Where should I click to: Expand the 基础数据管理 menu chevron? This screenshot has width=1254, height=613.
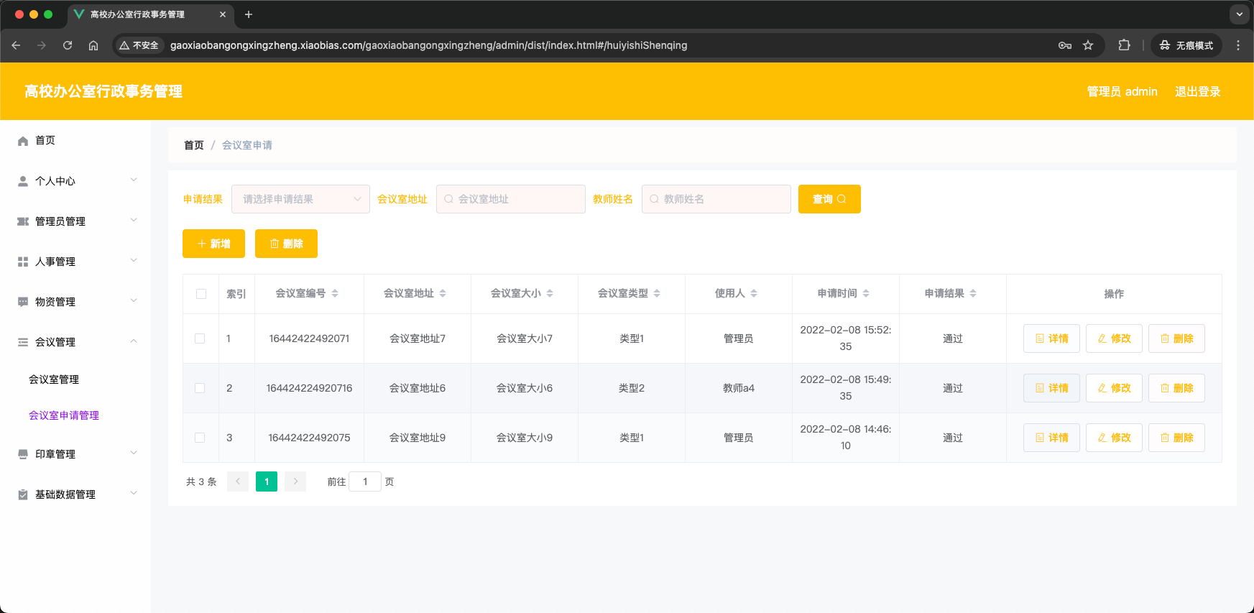134,493
